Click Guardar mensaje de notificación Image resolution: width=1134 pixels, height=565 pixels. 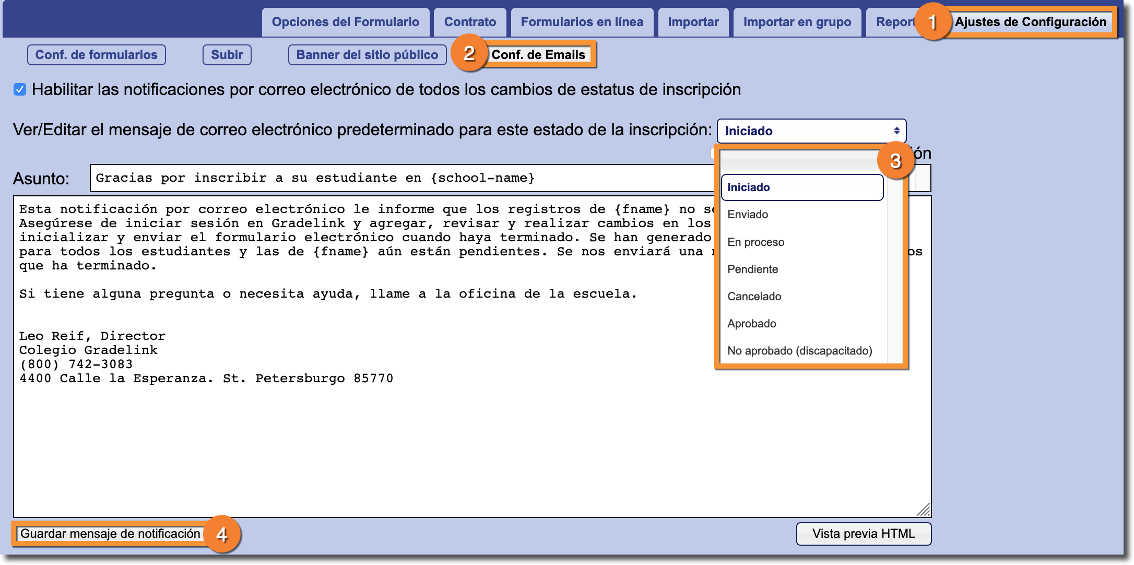point(110,534)
